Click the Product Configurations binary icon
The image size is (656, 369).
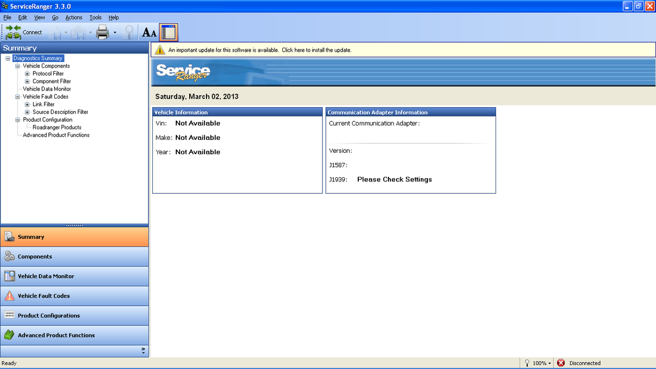[x=9, y=315]
